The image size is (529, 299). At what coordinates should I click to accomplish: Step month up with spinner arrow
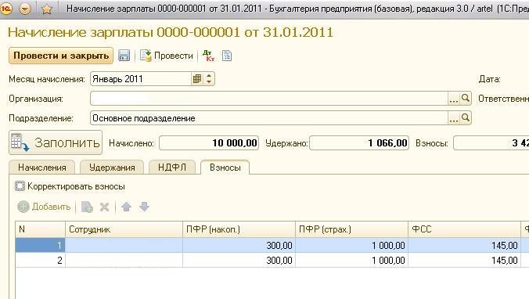tap(209, 76)
